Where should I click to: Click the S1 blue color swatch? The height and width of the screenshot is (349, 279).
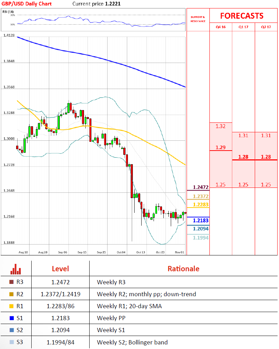(x=12, y=318)
